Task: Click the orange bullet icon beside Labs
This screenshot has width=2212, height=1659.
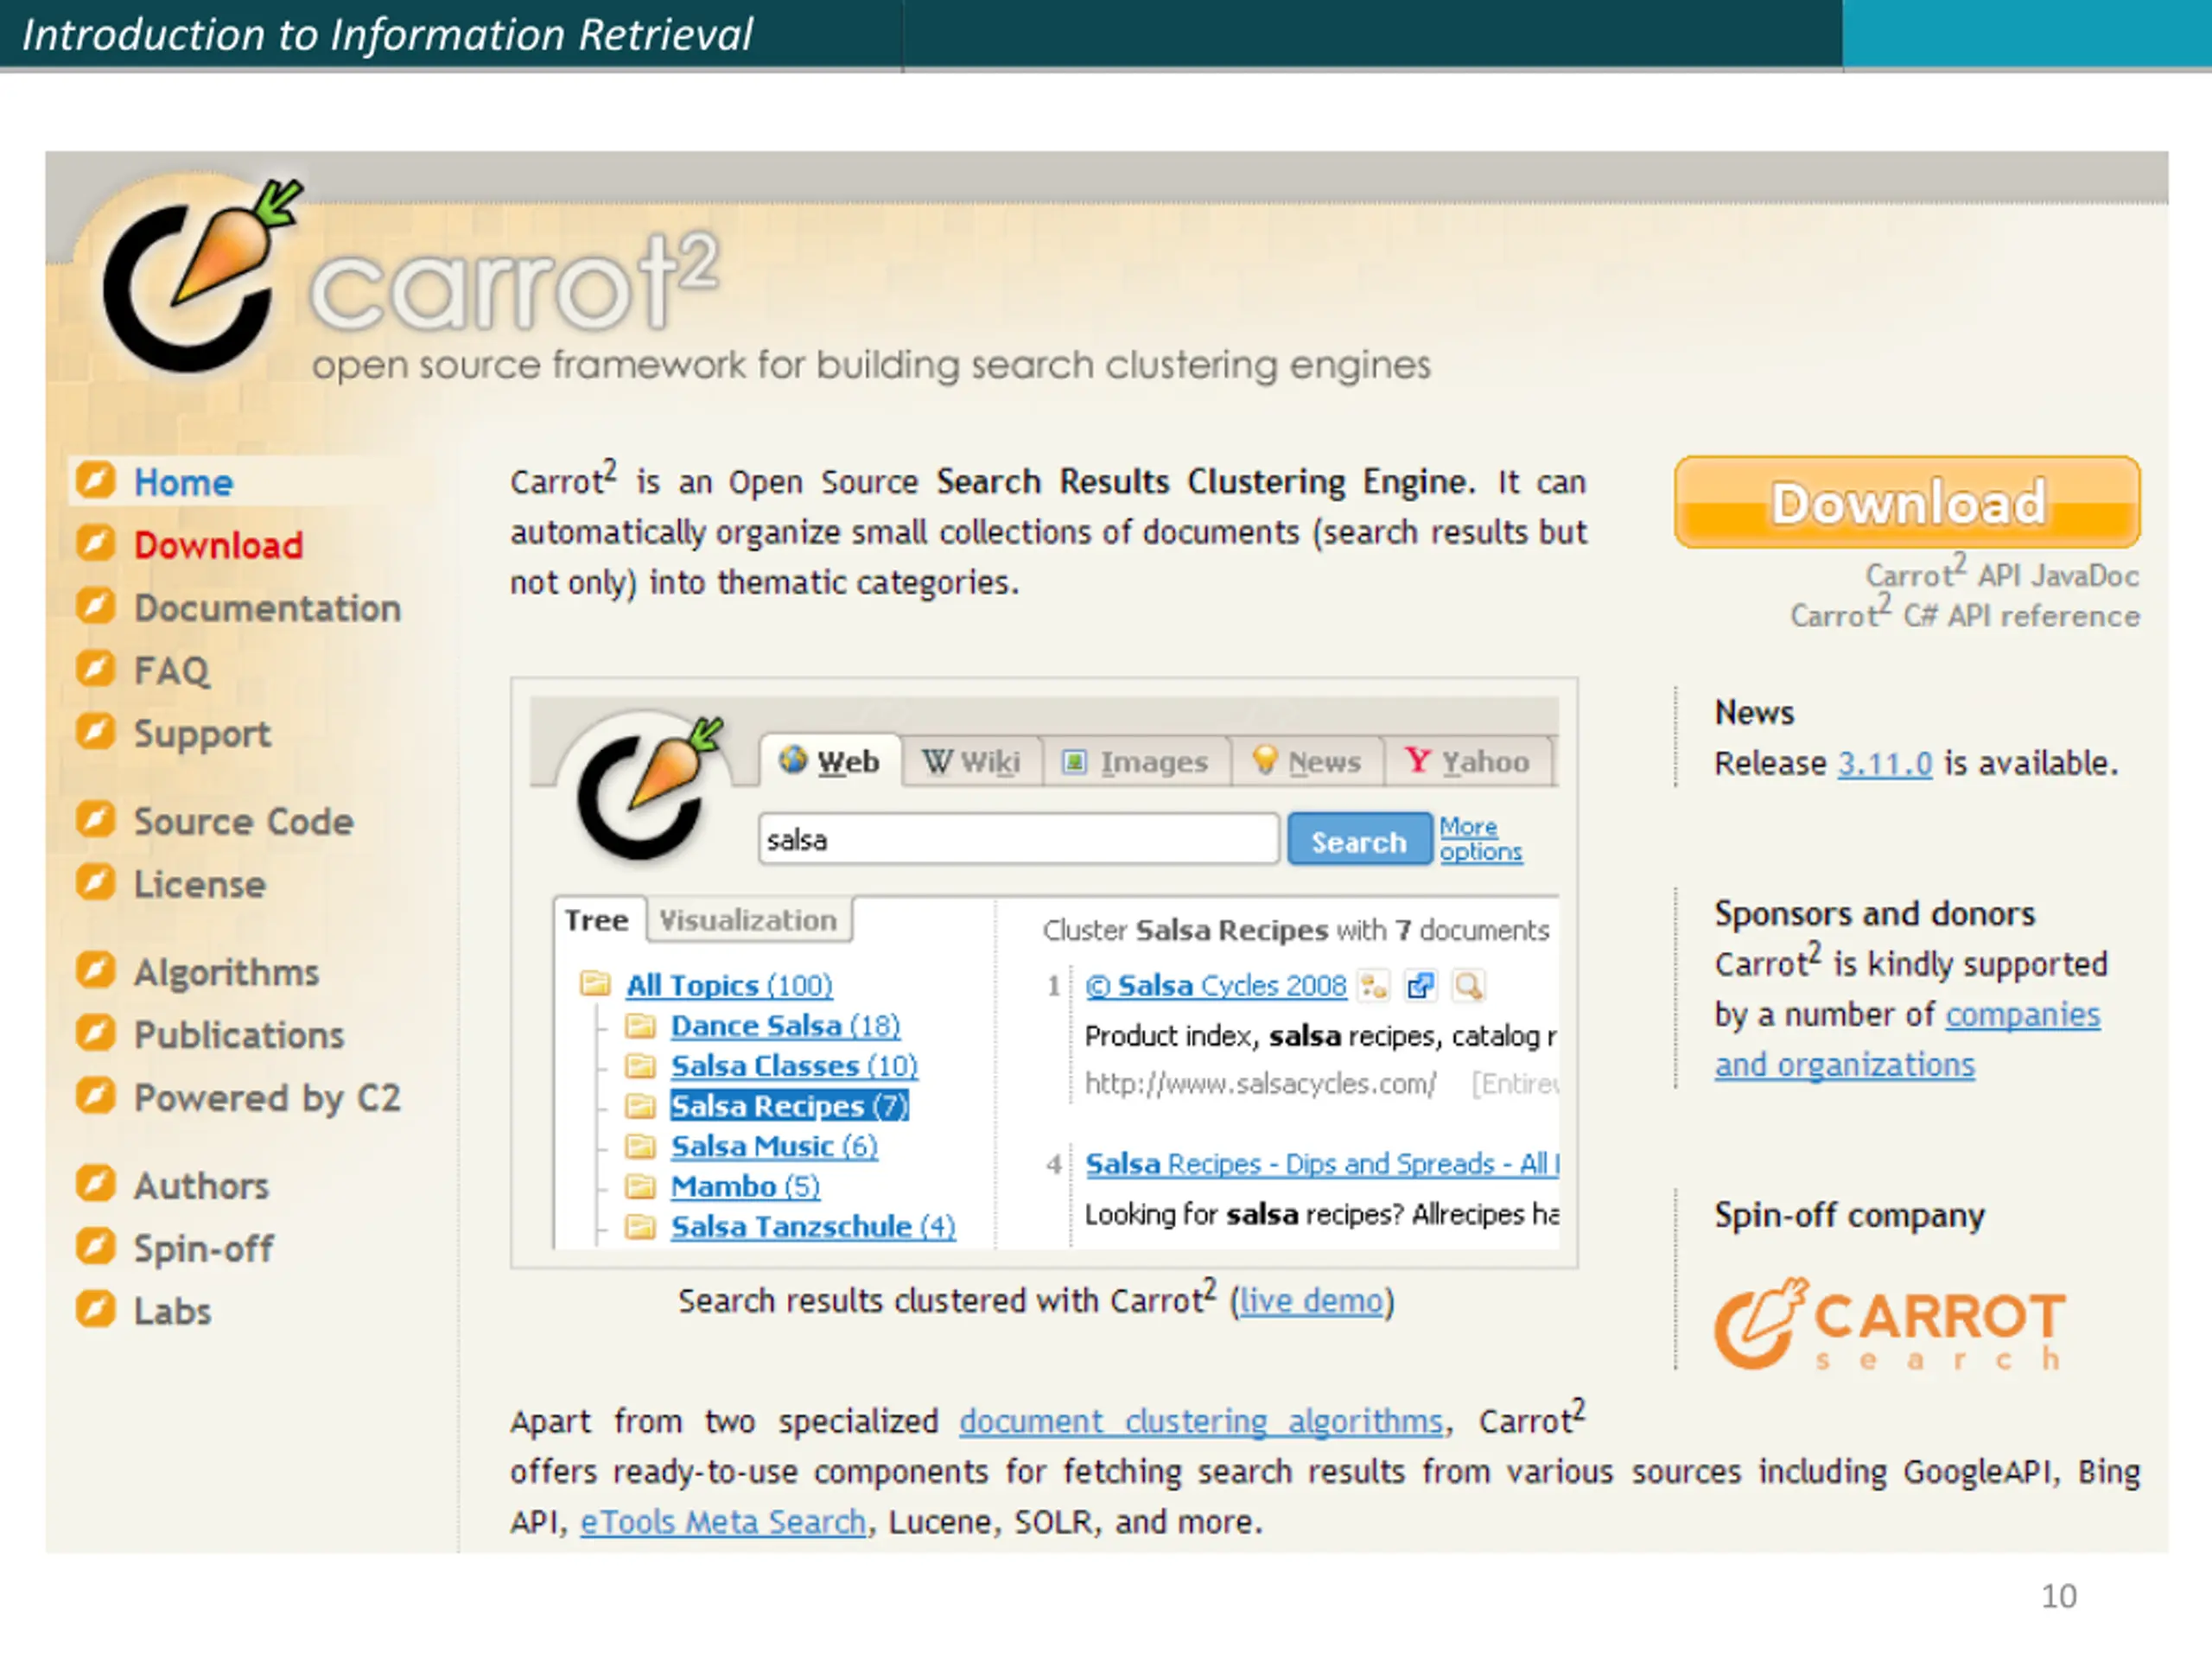Action: [x=96, y=1309]
